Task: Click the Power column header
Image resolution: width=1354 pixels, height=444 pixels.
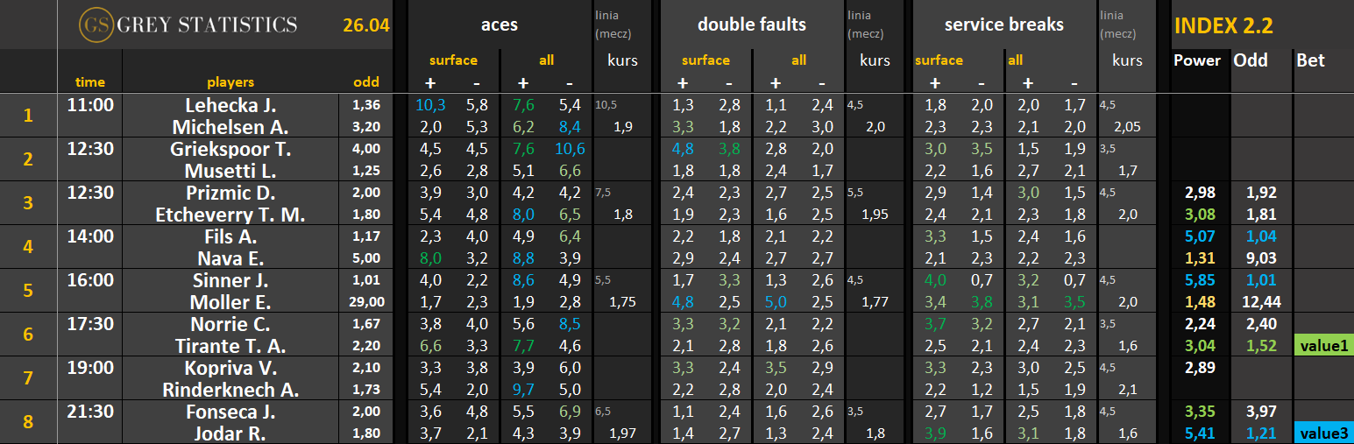Action: click(1196, 60)
